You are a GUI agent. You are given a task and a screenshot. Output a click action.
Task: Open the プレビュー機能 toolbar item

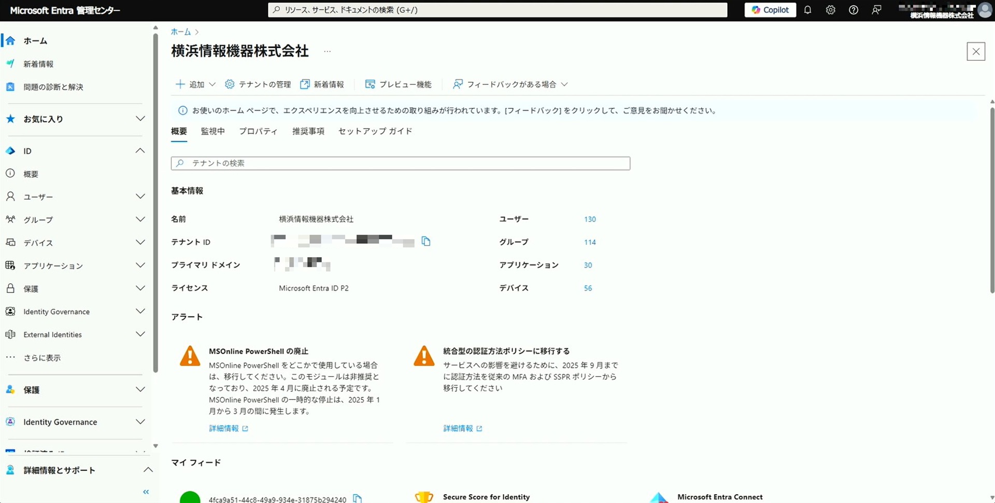[398, 85]
